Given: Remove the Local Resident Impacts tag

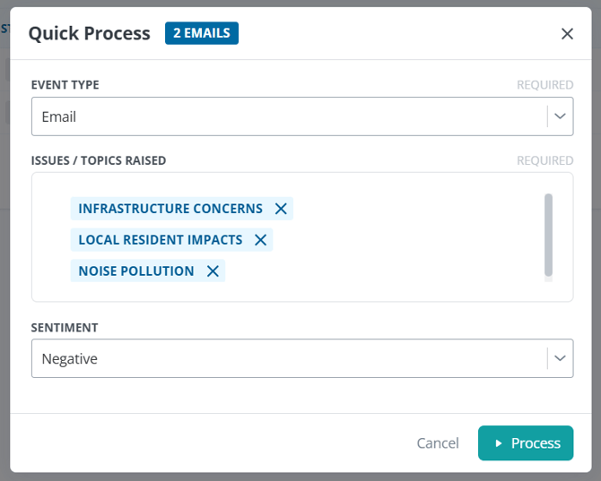Looking at the screenshot, I should click(261, 240).
